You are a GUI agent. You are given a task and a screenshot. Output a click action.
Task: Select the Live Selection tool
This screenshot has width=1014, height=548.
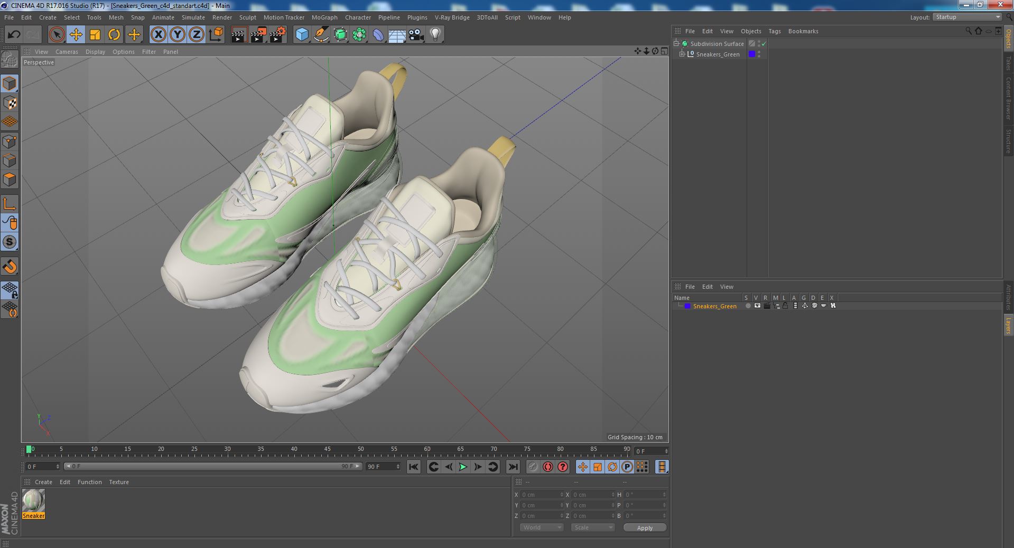click(x=57, y=35)
